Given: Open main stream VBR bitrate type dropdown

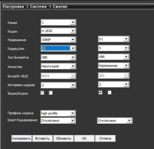Looking at the screenshot, I should tap(58, 57).
